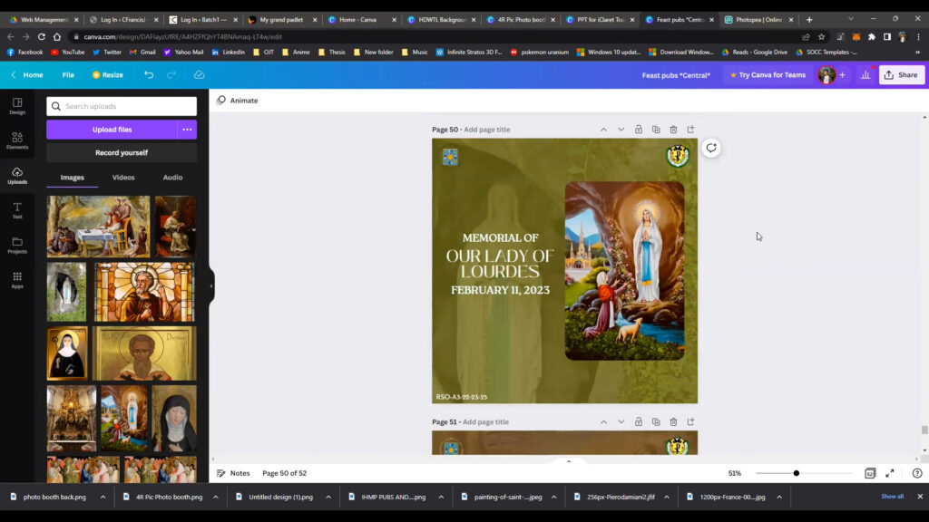929x522 pixels.
Task: Open the Text panel in sidebar
Action: [x=17, y=210]
